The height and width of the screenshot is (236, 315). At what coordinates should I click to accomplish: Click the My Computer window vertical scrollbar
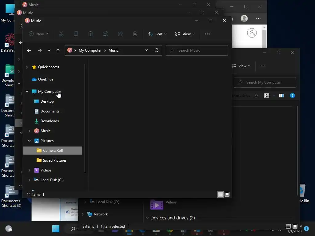[297, 151]
